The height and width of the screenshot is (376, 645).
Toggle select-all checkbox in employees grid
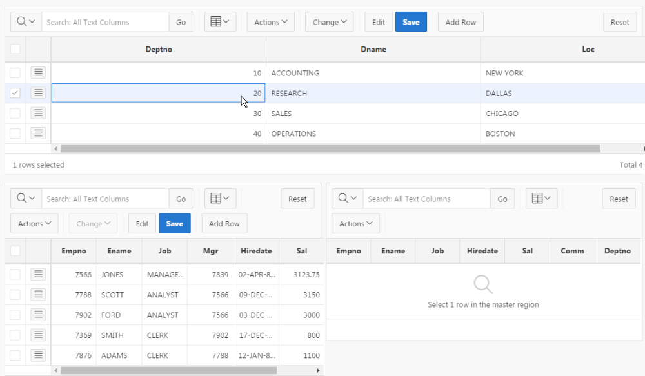pyautogui.click(x=15, y=250)
